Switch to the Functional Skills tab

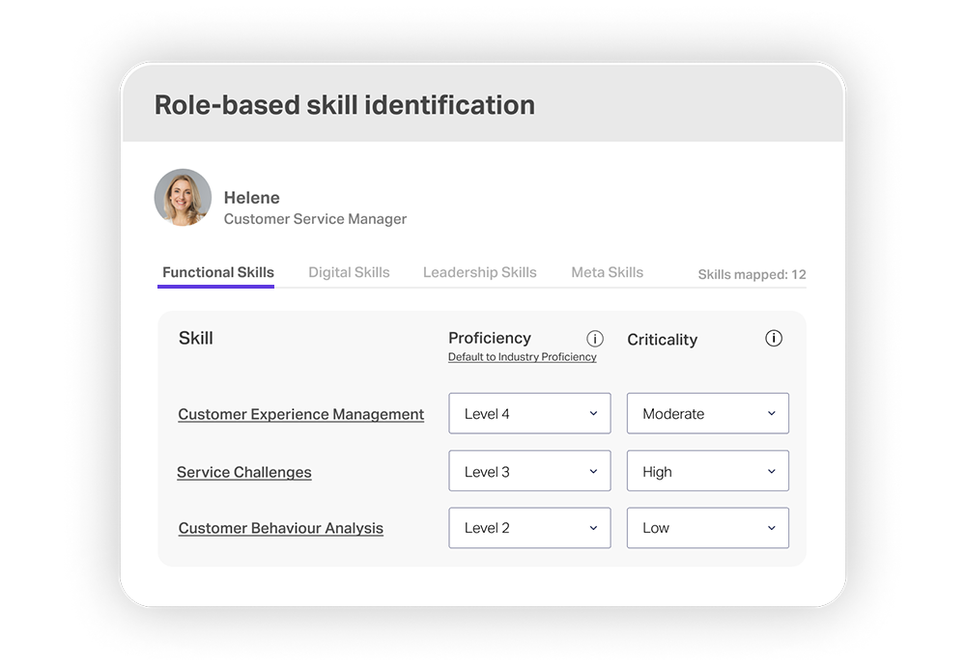tap(216, 272)
